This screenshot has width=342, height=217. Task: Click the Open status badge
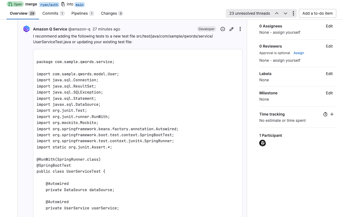click(15, 4)
